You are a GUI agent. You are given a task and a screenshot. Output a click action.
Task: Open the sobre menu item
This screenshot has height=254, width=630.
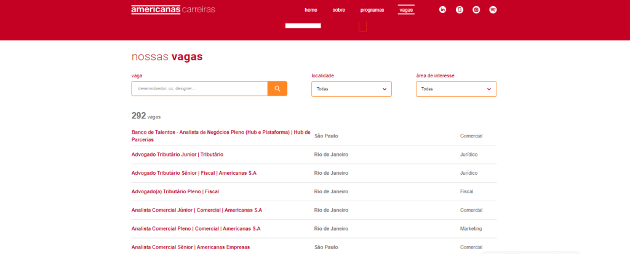tap(339, 10)
